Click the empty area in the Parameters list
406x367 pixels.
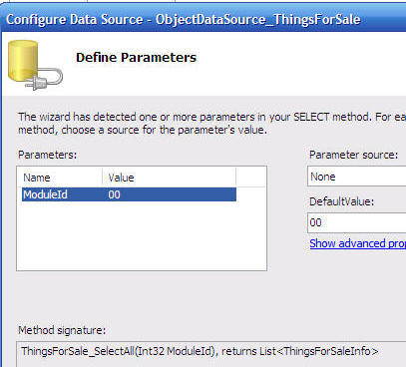(x=142, y=235)
